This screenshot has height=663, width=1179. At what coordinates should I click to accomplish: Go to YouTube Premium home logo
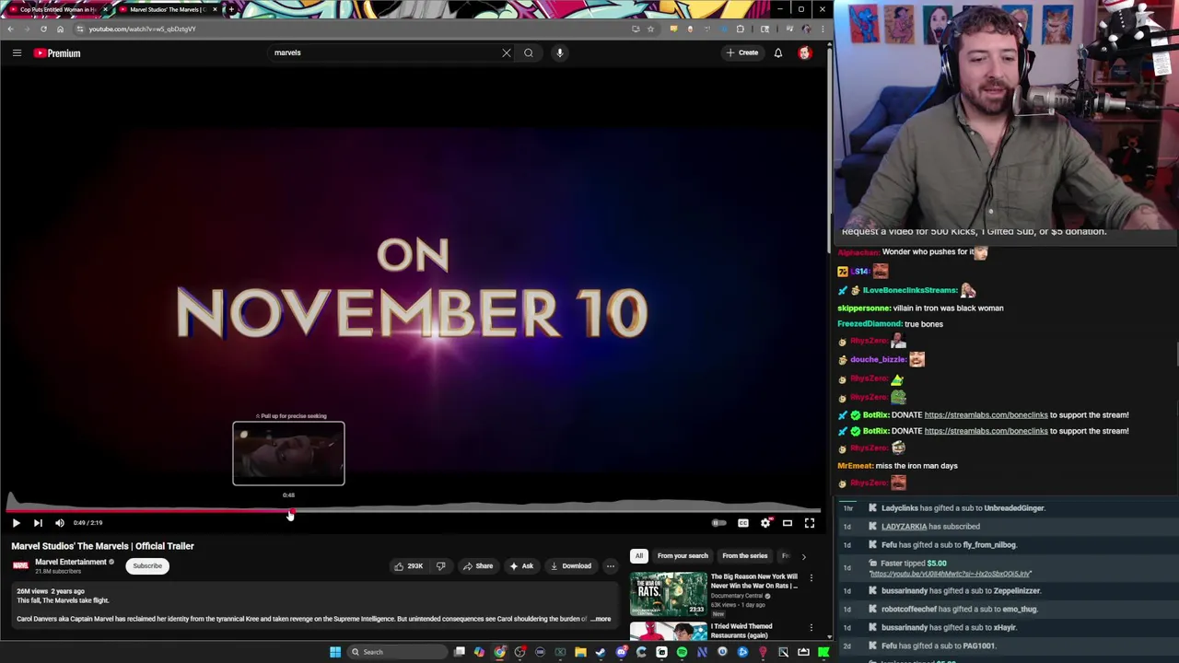point(57,52)
